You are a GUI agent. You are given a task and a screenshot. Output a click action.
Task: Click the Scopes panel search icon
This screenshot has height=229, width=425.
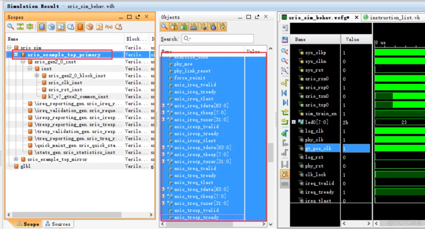10,27
